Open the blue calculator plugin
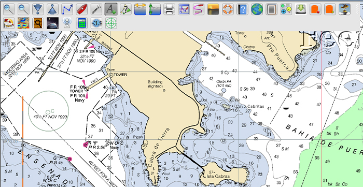Screen dimensions: 363x187 click(x=82, y=23)
